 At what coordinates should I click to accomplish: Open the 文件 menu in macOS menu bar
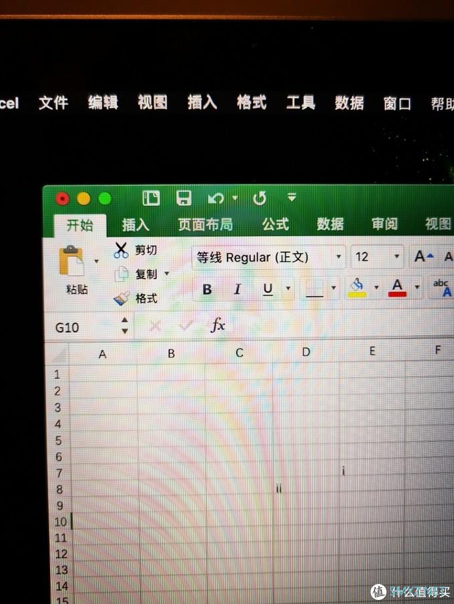(53, 103)
